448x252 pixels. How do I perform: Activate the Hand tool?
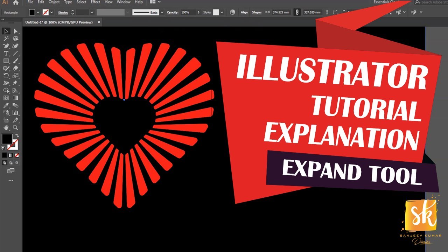click(x=6, y=128)
